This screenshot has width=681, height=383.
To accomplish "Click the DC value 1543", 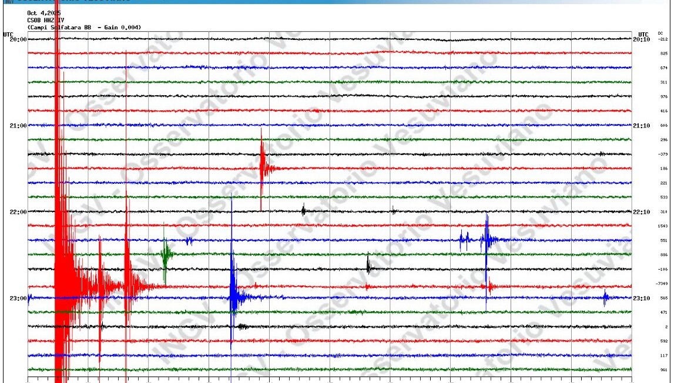I will point(663,226).
